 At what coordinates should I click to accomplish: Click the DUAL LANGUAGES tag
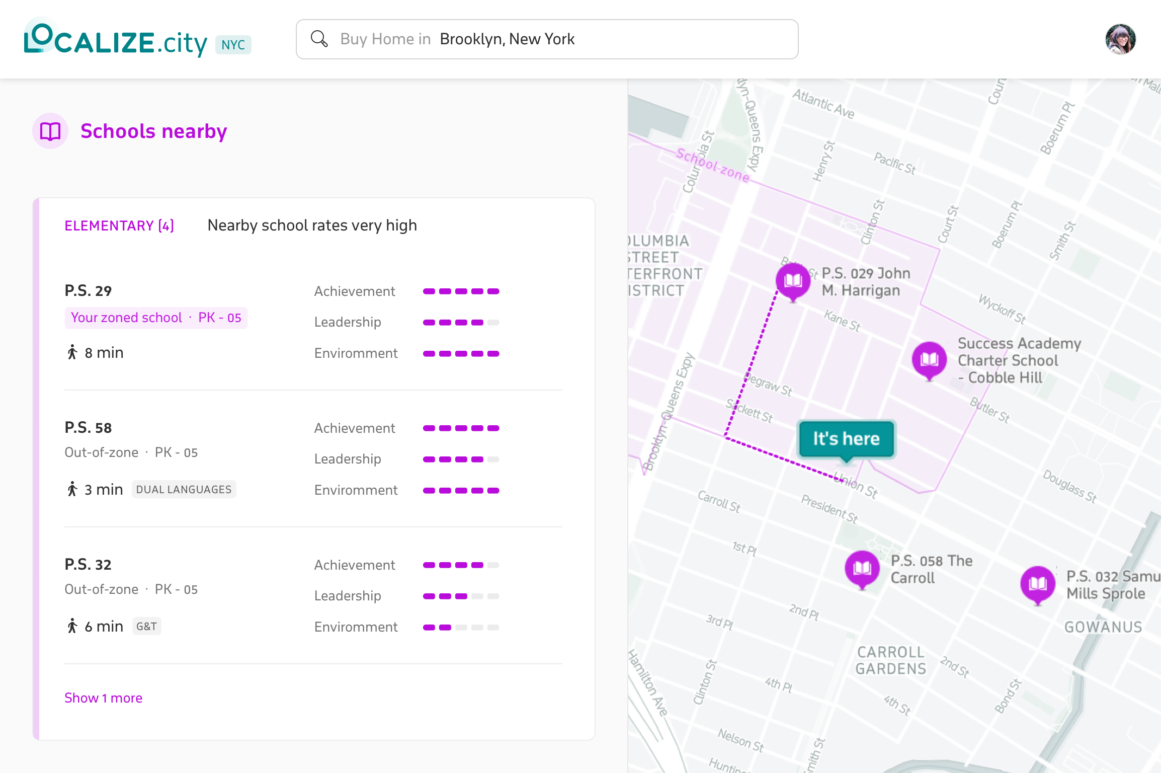184,489
